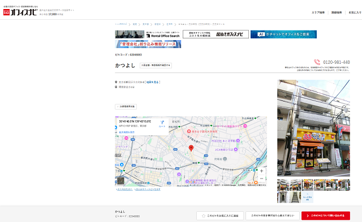This screenshot has width=362, height=222.
Task: Zoom in the map with plus button
Action: tap(261, 171)
